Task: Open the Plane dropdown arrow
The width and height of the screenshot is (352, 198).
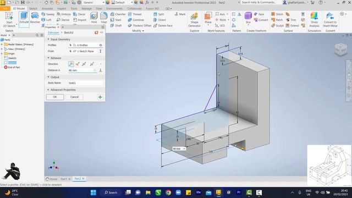Action: click(x=208, y=25)
